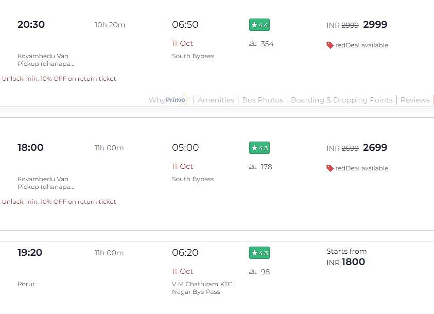
Task: Click return ticket offer under 20:30 bus
Action: [59, 79]
